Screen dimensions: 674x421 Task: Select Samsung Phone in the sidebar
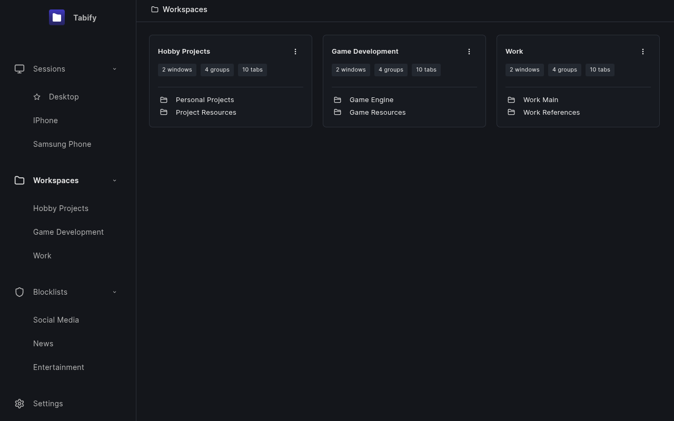pyautogui.click(x=62, y=144)
